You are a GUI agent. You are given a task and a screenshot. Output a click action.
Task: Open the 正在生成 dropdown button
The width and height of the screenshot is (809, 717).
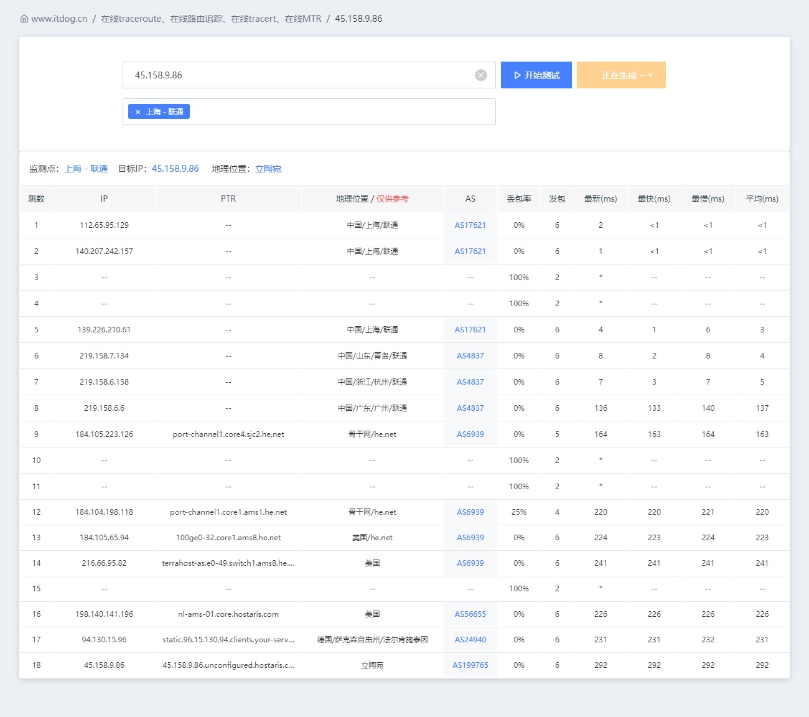click(x=621, y=75)
